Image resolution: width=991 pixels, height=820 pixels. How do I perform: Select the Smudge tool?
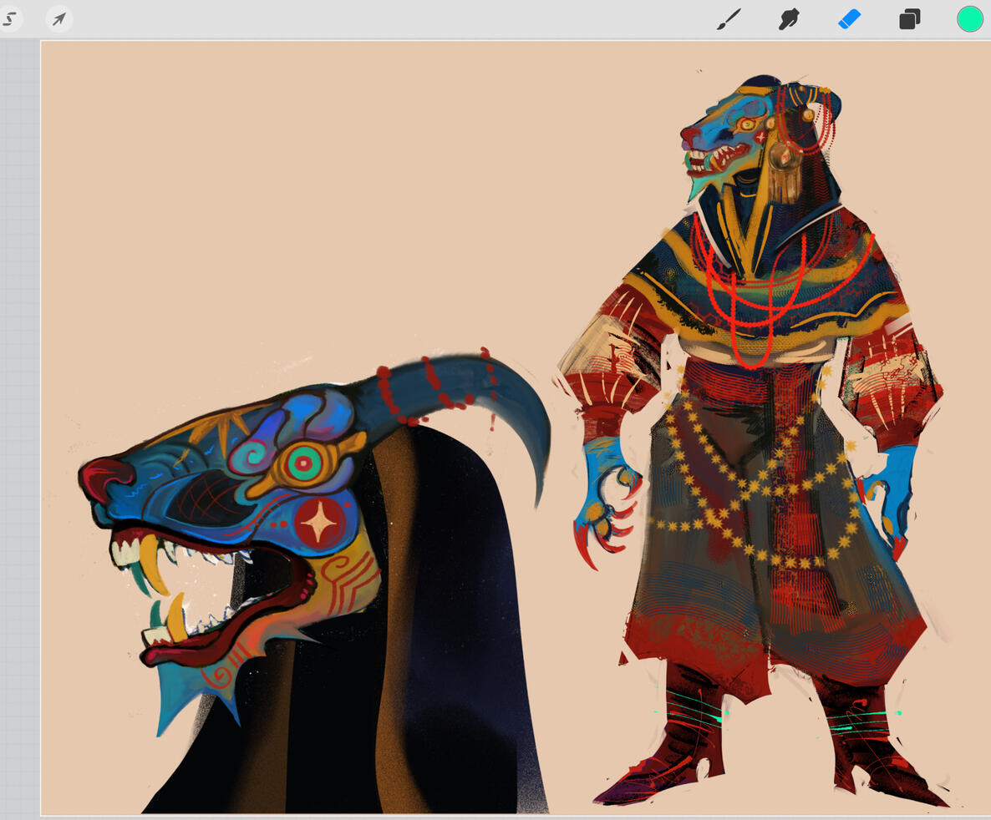pyautogui.click(x=788, y=19)
